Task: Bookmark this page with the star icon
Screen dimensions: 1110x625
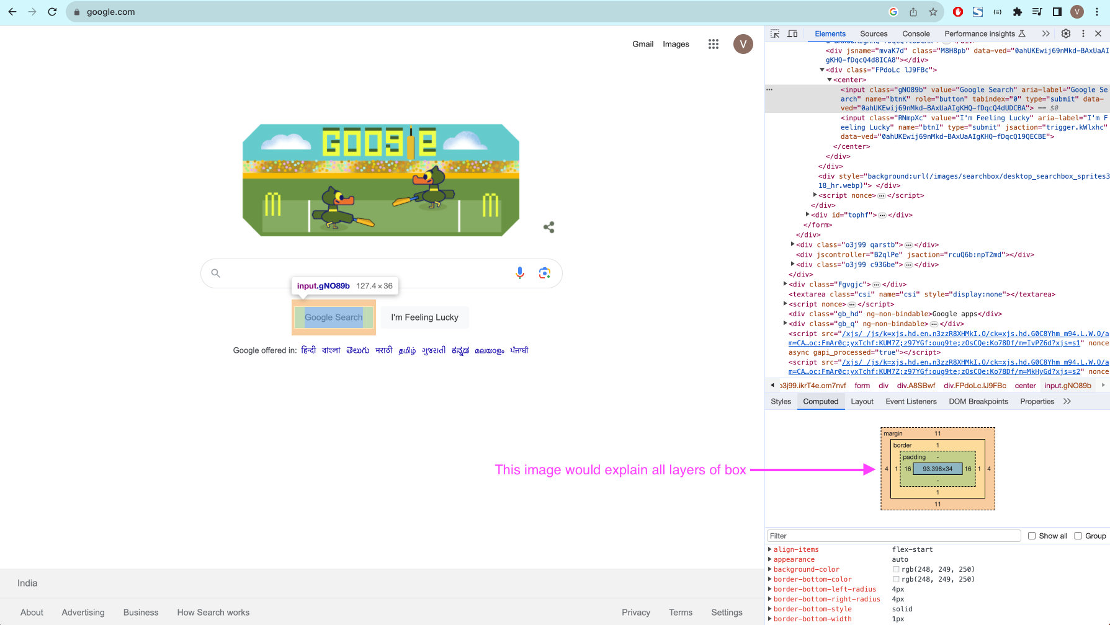Action: tap(933, 12)
